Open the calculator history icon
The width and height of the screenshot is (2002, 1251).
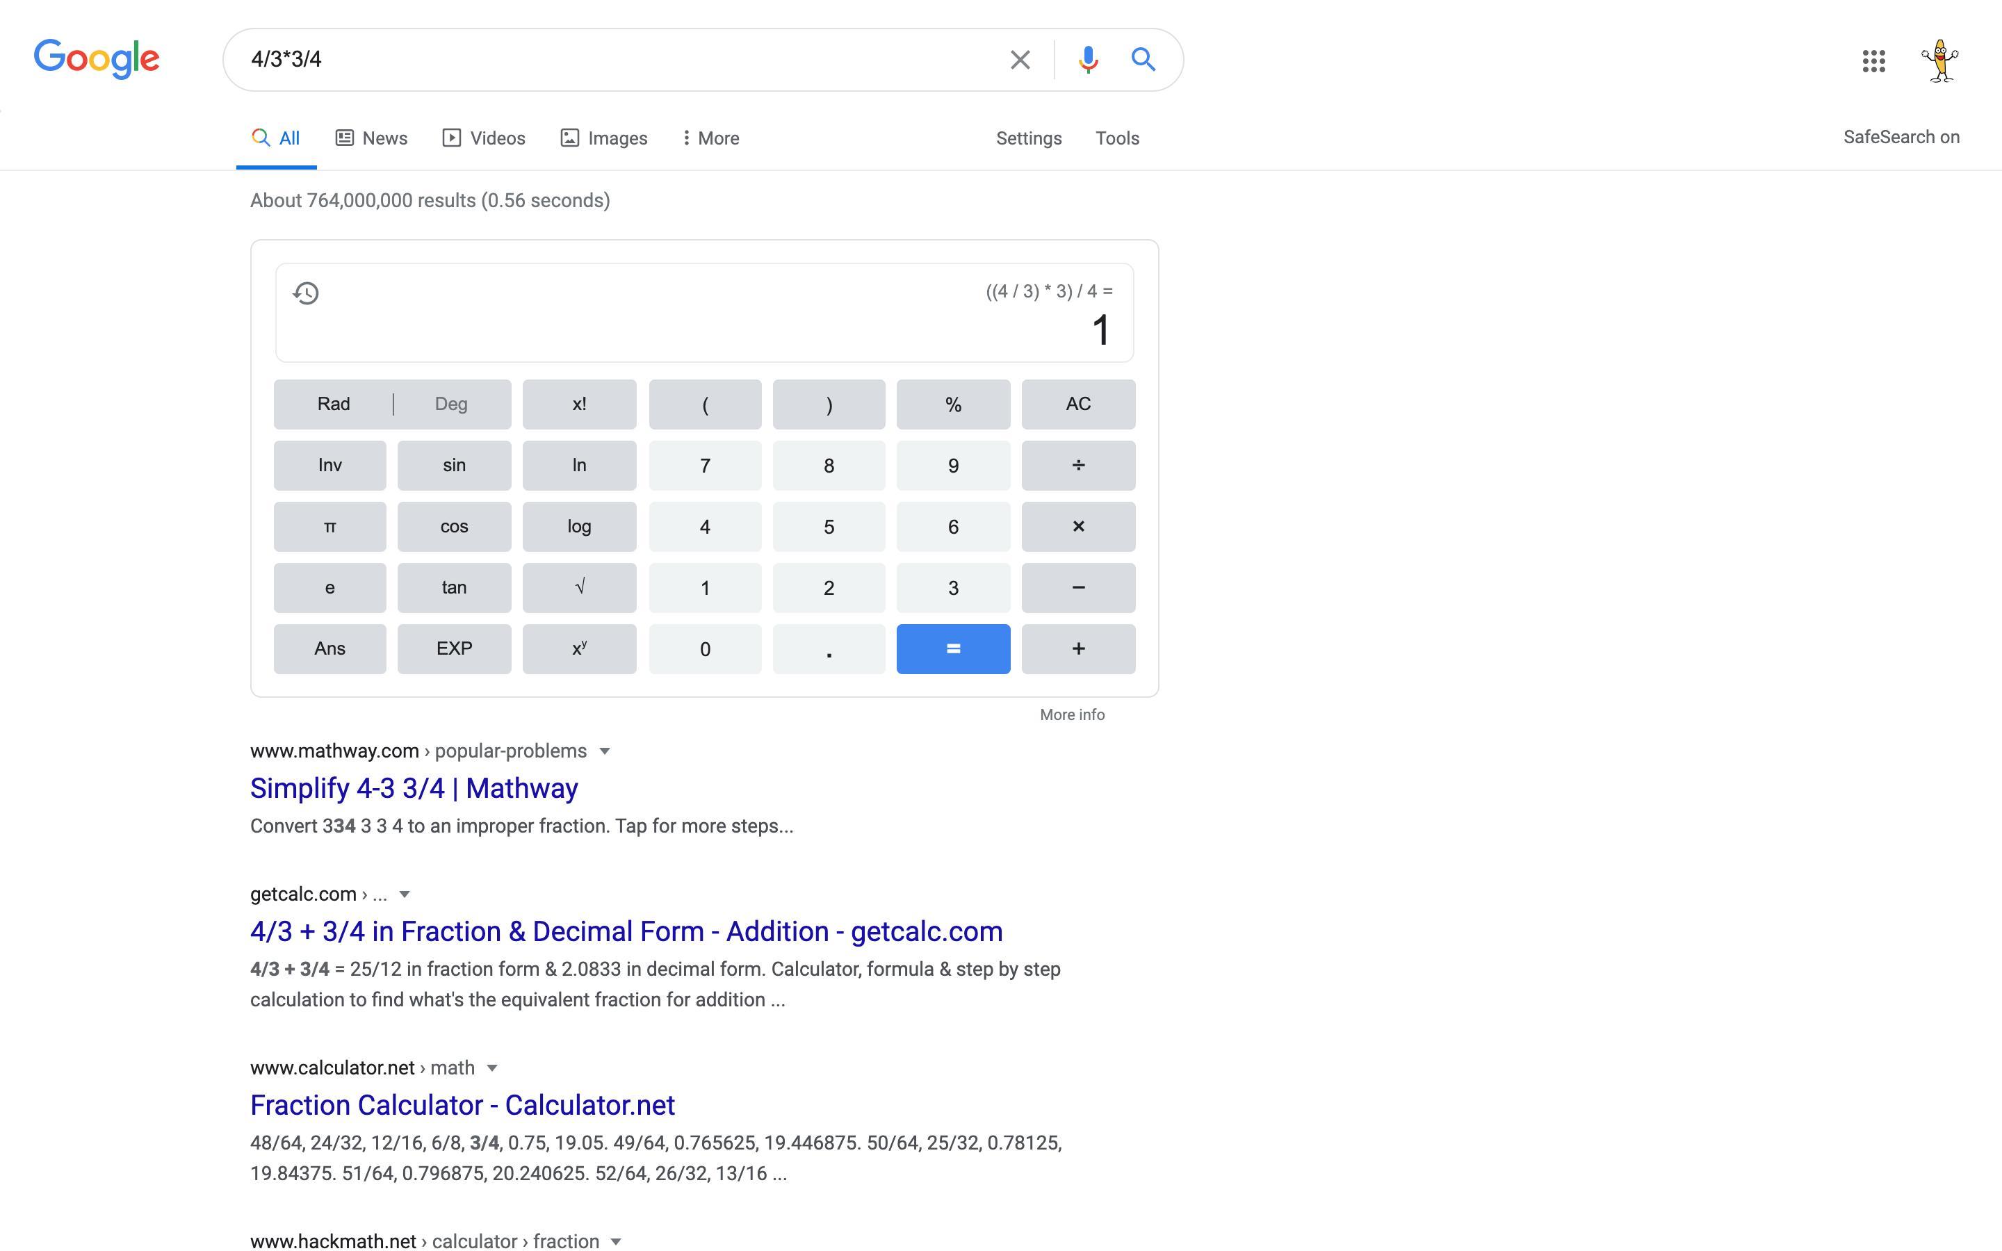click(306, 293)
